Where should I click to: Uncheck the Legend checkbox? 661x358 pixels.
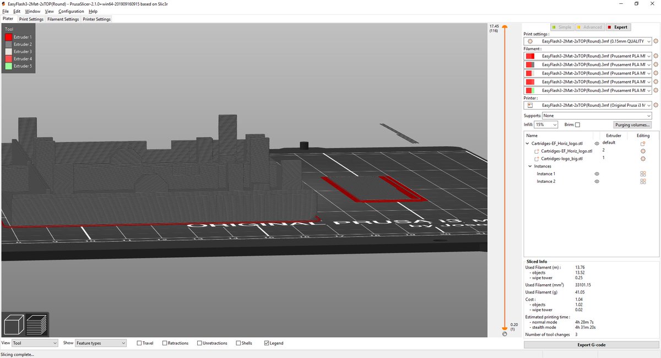click(267, 343)
